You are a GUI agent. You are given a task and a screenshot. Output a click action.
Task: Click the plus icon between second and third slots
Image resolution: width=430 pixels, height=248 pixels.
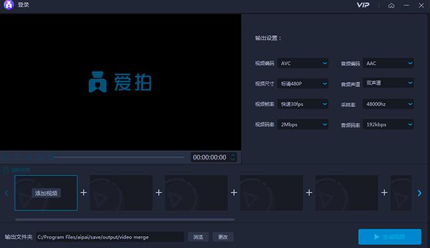pyautogui.click(x=159, y=193)
